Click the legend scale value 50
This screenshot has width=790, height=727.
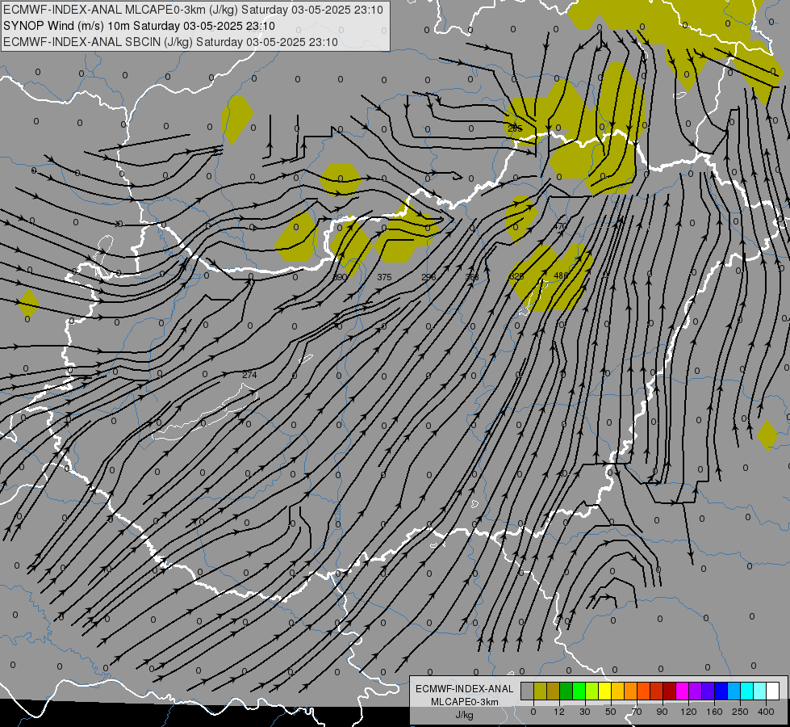pyautogui.click(x=611, y=712)
